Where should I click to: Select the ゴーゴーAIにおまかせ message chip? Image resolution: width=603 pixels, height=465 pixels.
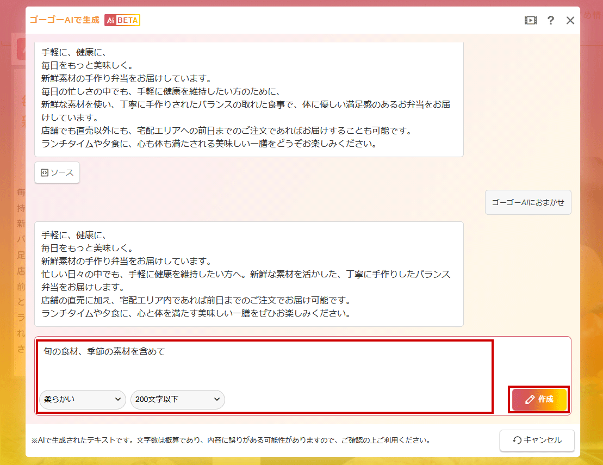pos(528,202)
